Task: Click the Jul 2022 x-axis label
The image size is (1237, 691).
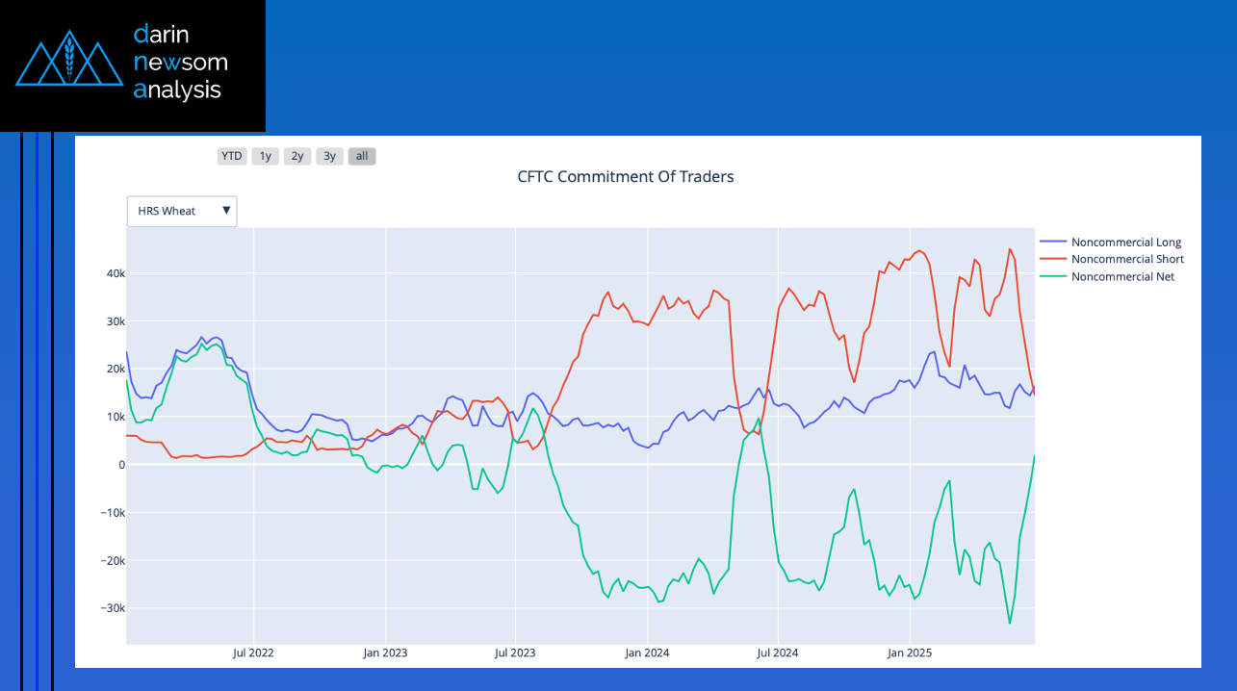Action: pyautogui.click(x=253, y=653)
